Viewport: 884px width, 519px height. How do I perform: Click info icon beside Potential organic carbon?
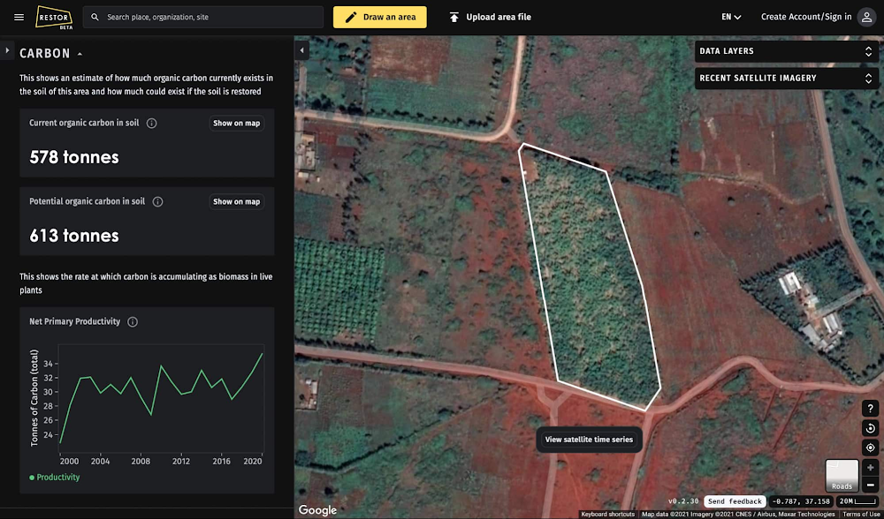click(157, 202)
